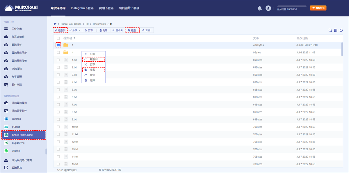Switch to grid view icon
Screen dimensions: 349x173
[336, 30]
